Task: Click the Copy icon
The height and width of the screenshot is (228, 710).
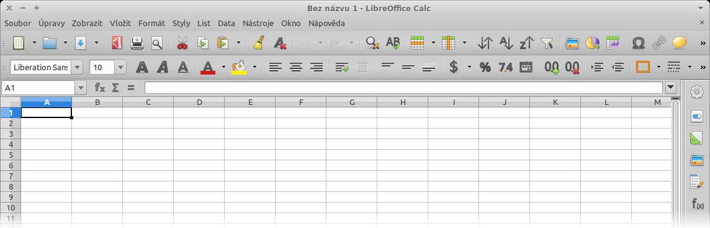Action: tap(202, 43)
